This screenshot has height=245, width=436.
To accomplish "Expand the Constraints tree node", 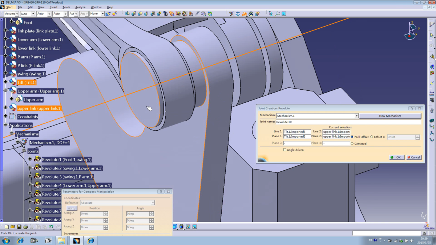I will (x=5, y=117).
